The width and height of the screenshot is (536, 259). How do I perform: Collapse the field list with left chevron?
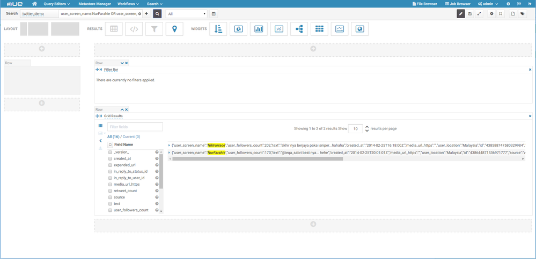pyautogui.click(x=100, y=140)
